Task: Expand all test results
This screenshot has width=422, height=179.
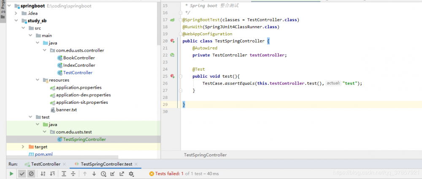Action: coord(64,174)
